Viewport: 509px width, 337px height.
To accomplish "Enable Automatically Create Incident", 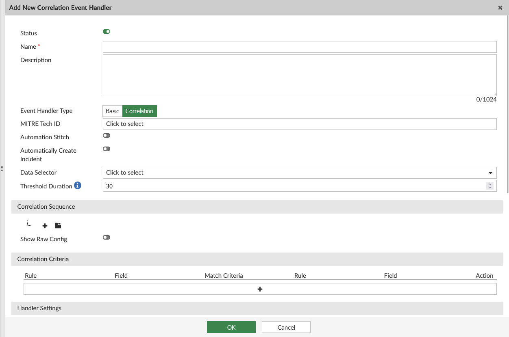I will [106, 149].
